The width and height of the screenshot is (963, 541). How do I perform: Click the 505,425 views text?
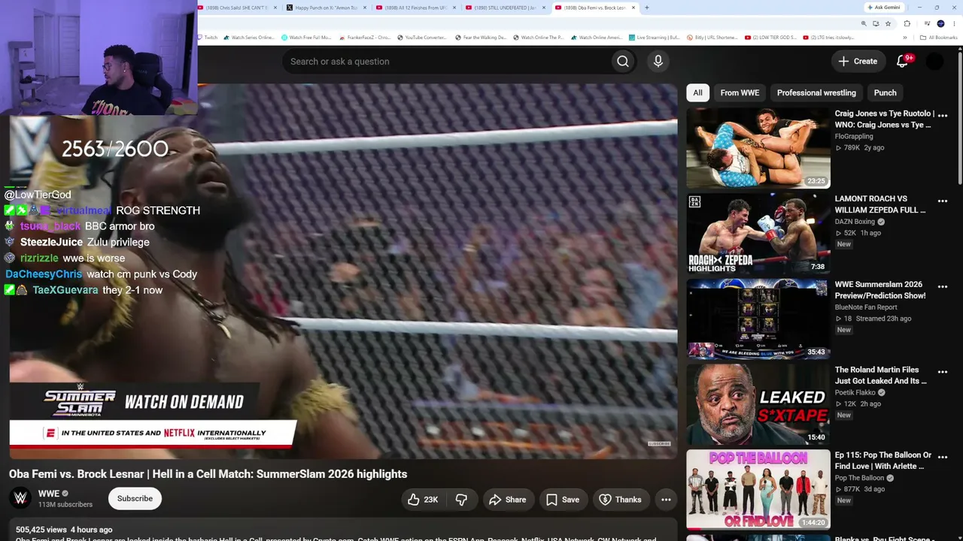pos(41,530)
